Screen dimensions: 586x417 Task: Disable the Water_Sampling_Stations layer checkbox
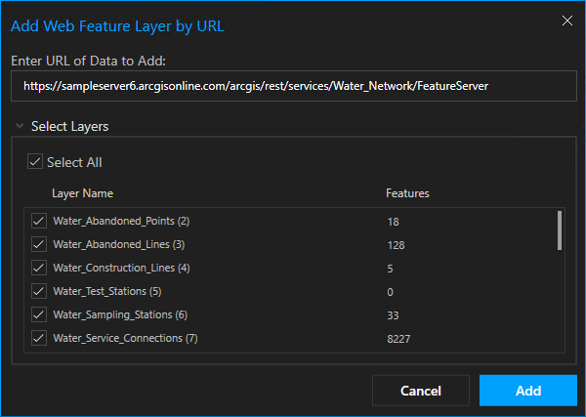click(39, 314)
